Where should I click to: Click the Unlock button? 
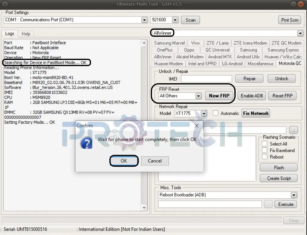[x=282, y=79]
